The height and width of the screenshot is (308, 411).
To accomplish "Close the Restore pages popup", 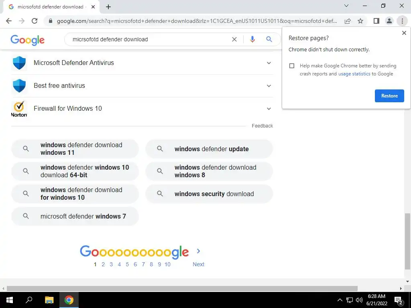I will 404,33.
